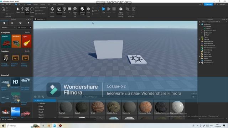Viewport: 228px width, 128px height.
Task: Open the Toolbox Inventory grid tab
Action: (12, 23)
